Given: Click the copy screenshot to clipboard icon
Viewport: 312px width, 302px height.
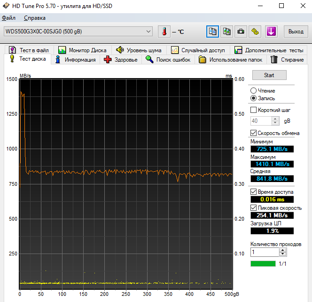Looking at the screenshot, I should [x=227, y=32].
